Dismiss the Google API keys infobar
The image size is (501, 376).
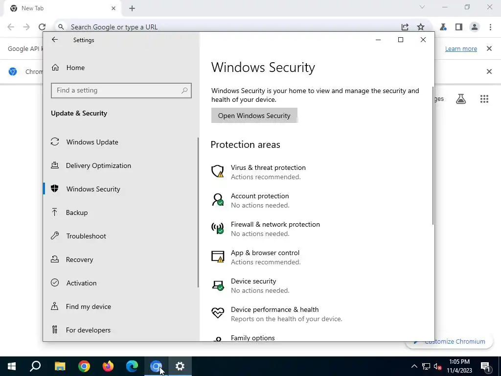click(489, 48)
